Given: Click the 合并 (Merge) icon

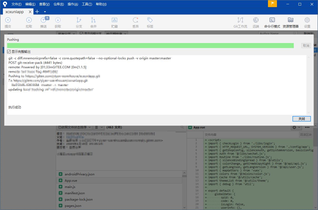Looking at the screenshot, I should coord(93,22).
